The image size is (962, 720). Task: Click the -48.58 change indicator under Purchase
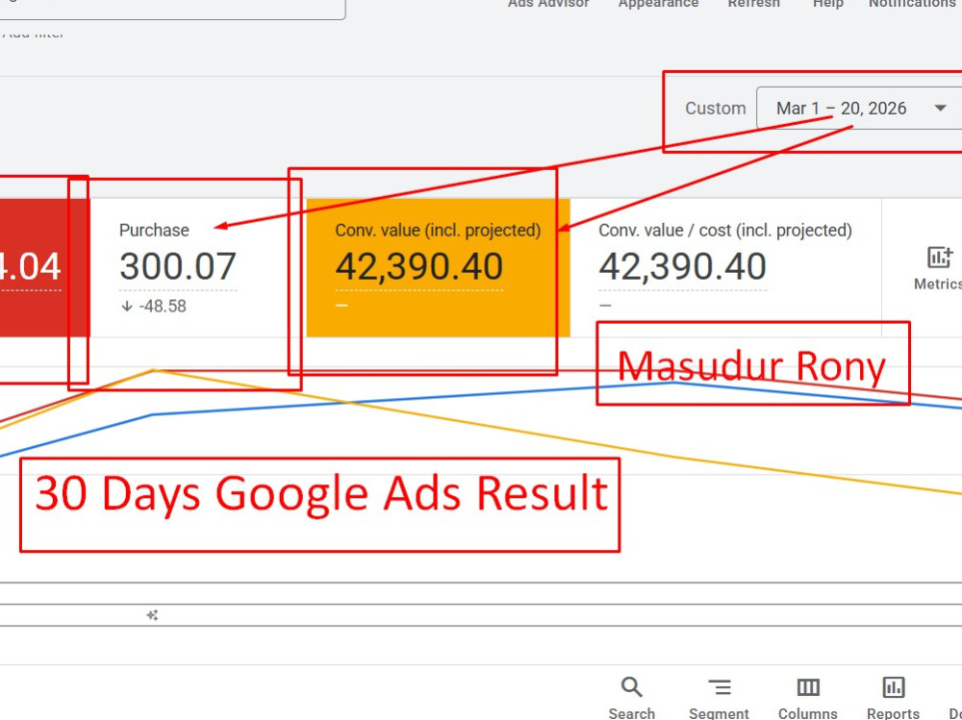pyautogui.click(x=162, y=306)
